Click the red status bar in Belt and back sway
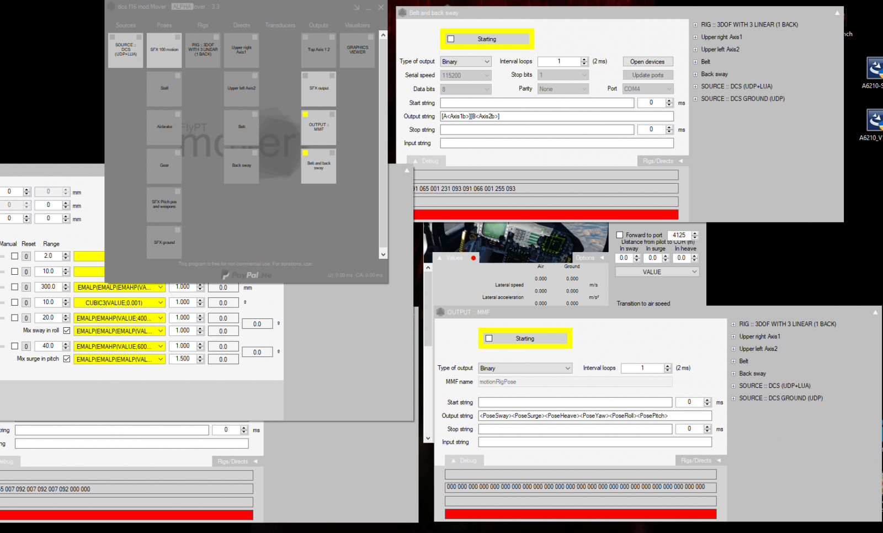This screenshot has height=533, width=883. [x=545, y=215]
